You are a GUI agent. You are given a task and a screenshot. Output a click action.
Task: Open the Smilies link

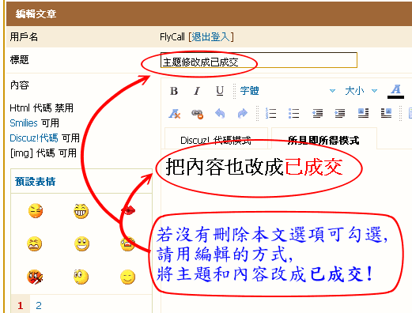pyautogui.click(x=24, y=123)
